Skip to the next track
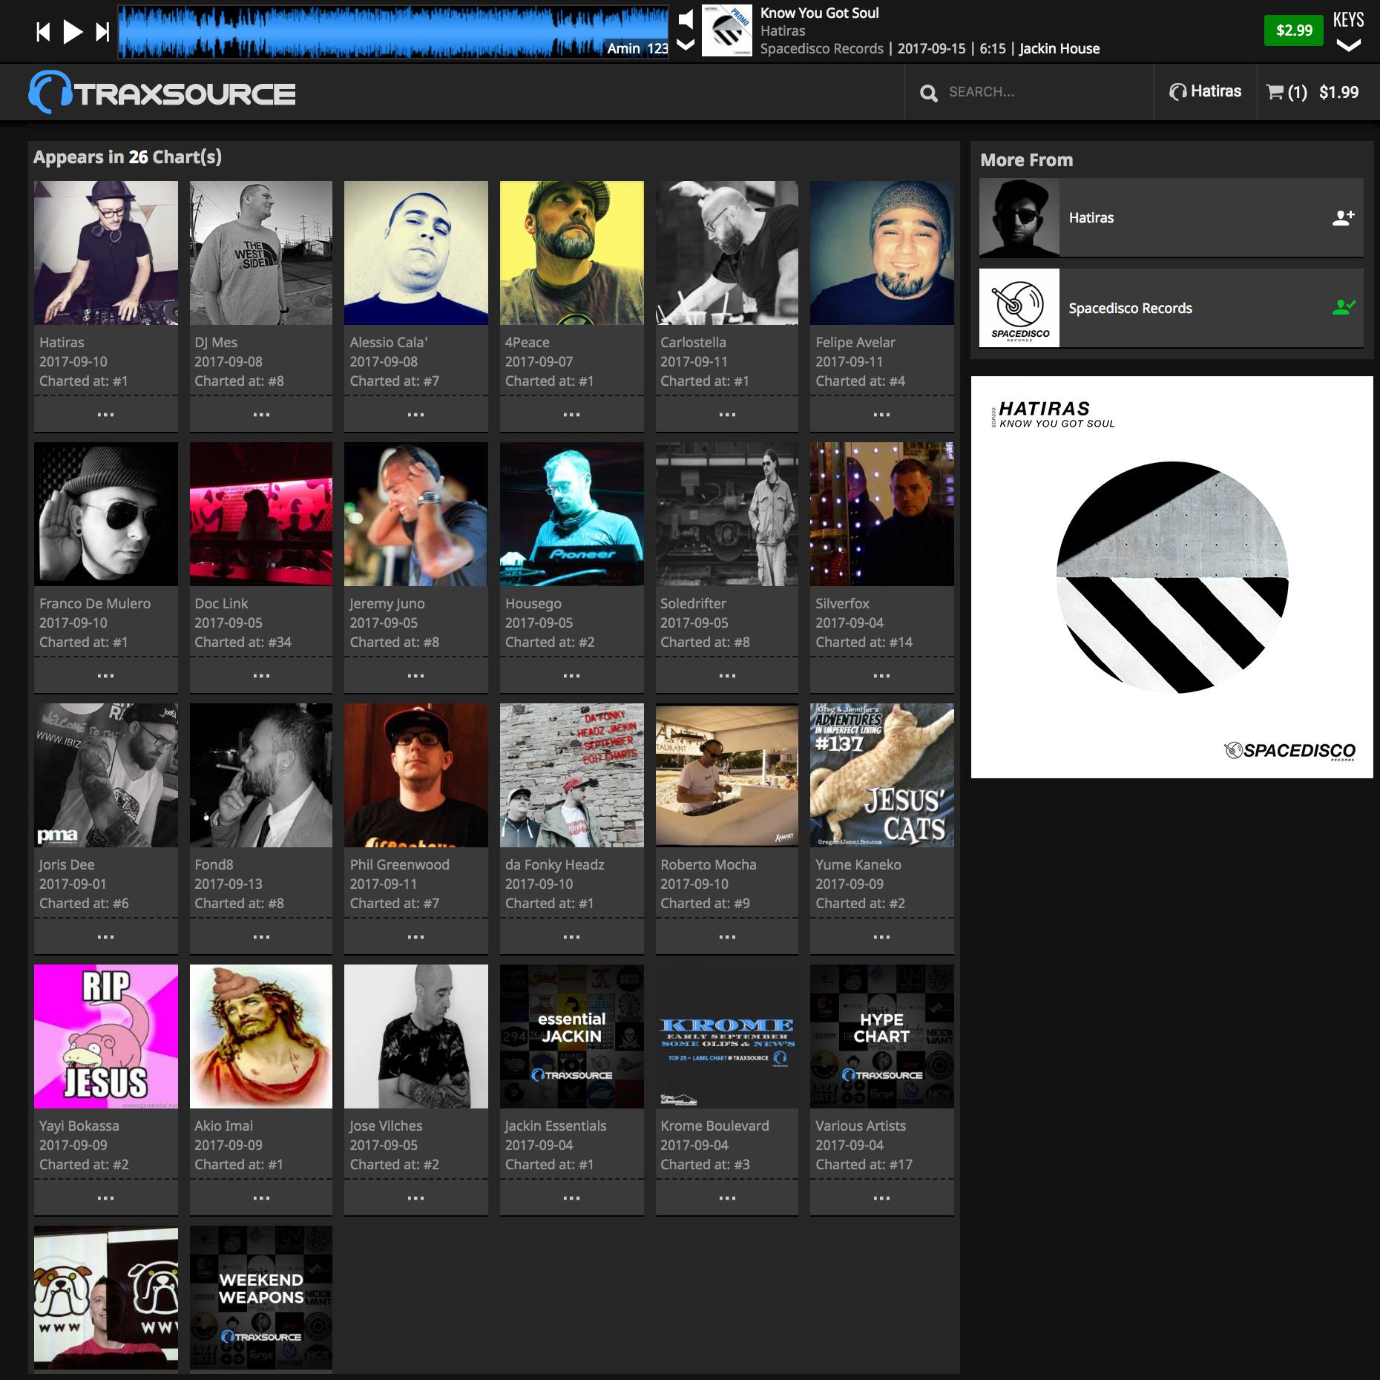The image size is (1380, 1380). [103, 32]
